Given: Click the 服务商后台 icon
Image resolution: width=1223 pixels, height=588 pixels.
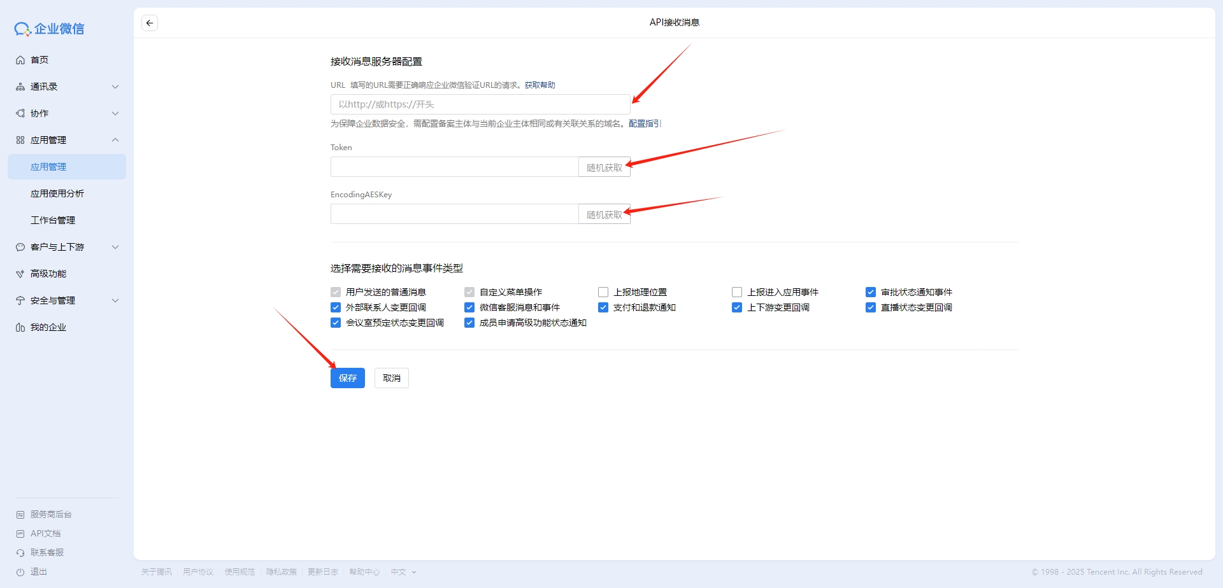Looking at the screenshot, I should pos(20,514).
